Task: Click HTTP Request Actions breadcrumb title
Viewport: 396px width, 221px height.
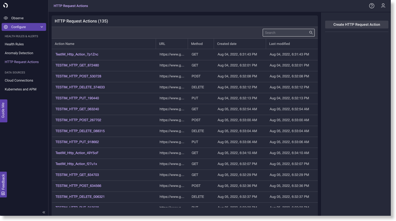Action: [x=71, y=6]
